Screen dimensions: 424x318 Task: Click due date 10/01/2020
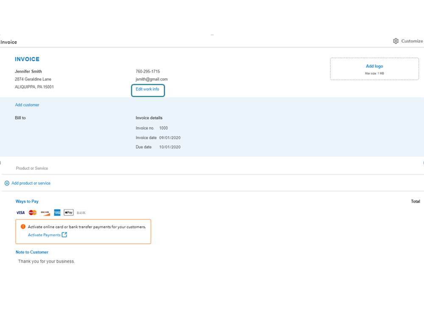(170, 147)
